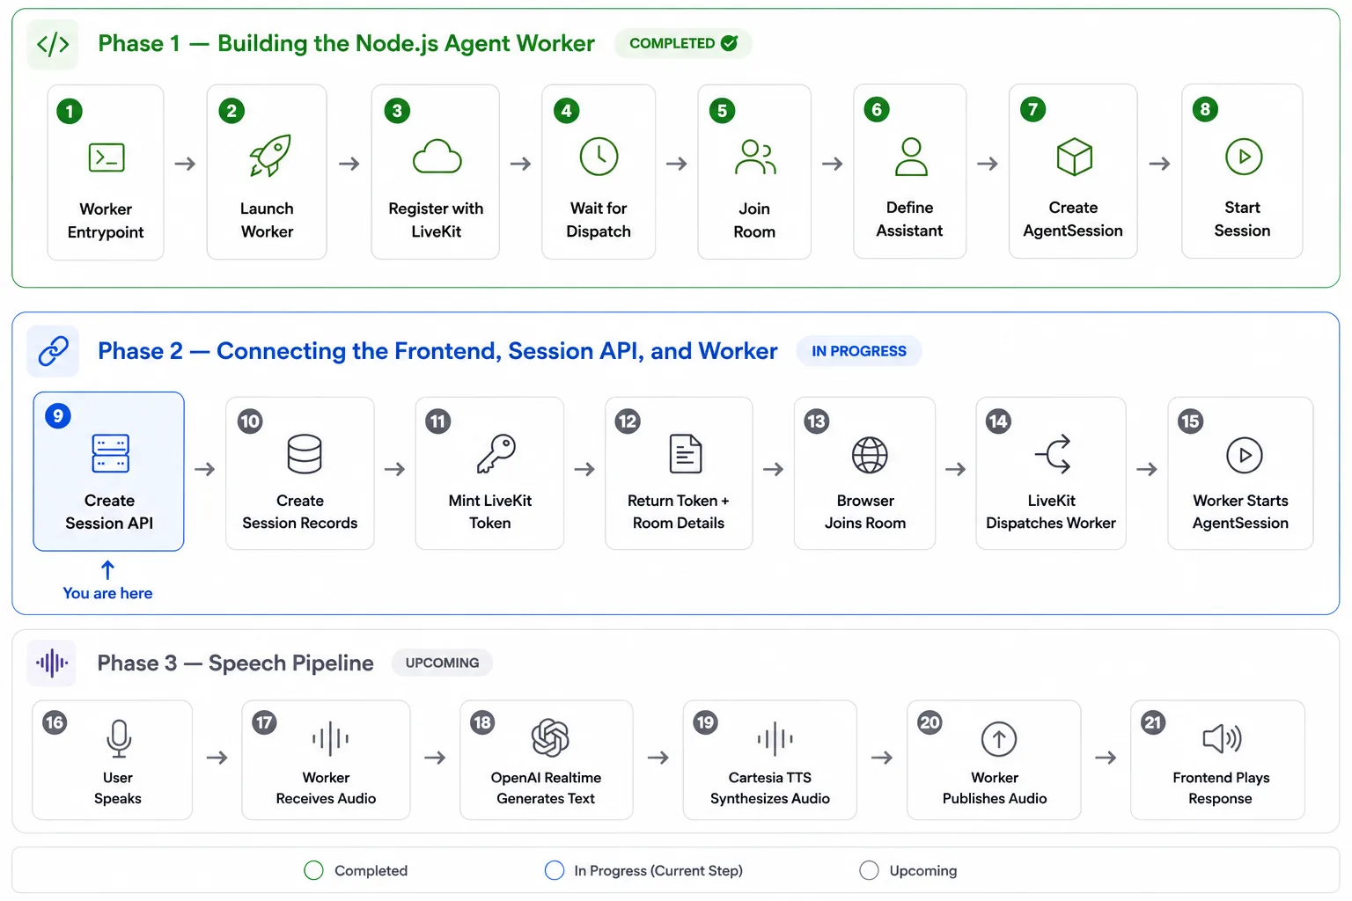This screenshot has height=901, width=1352.
Task: Click the speaker icon on Frontend Plays Response
Action: click(1223, 739)
